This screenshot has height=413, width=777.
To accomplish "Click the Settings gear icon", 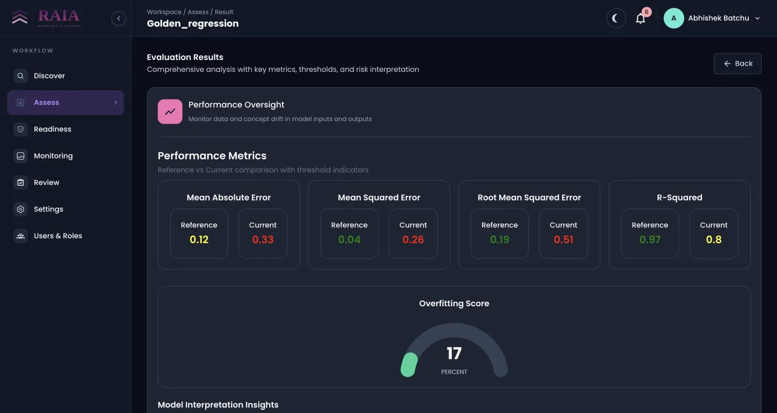I will coord(21,209).
